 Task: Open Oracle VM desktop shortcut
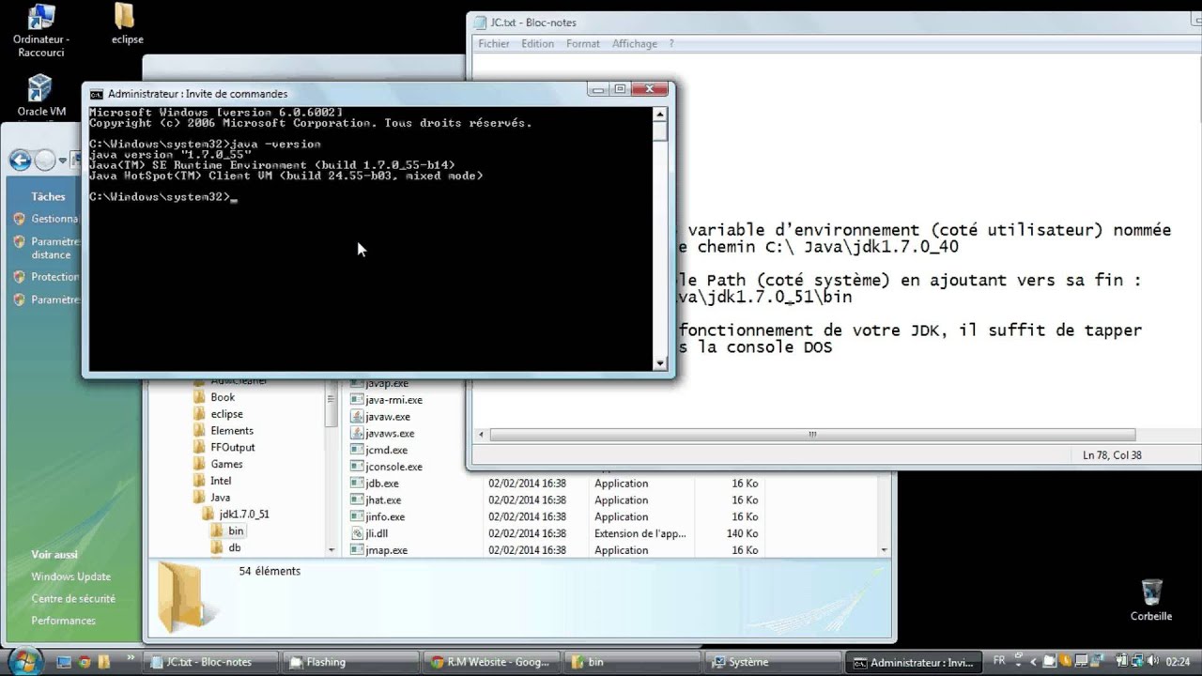click(40, 96)
